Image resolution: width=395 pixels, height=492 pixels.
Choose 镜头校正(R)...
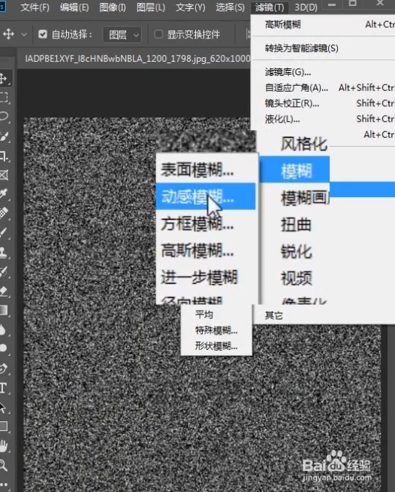coord(323,103)
